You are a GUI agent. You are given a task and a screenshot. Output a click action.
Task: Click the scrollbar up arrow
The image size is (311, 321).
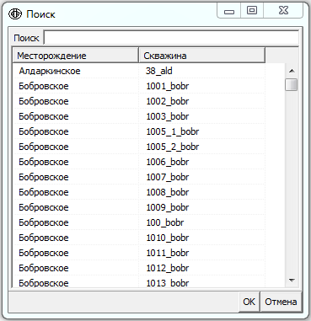(292, 71)
